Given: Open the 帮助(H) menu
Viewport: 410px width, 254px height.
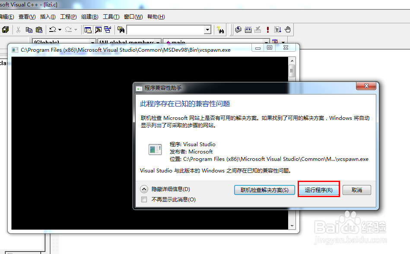Looking at the screenshot, I should (x=156, y=17).
